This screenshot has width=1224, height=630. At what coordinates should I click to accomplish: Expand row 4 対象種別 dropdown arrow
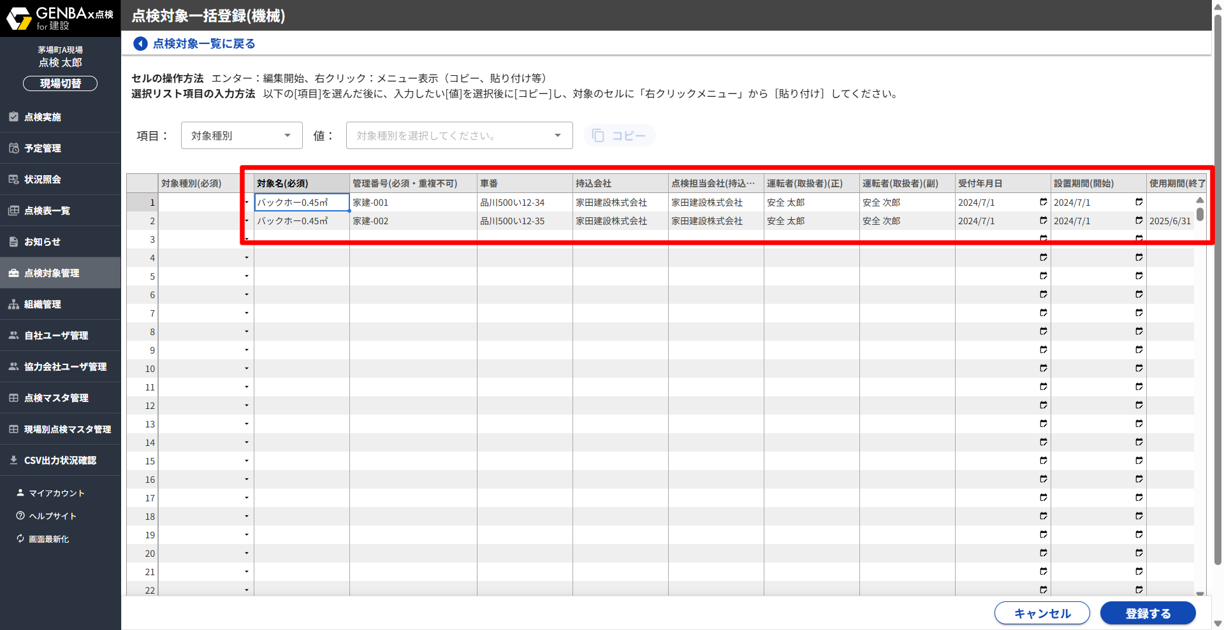[x=247, y=257]
